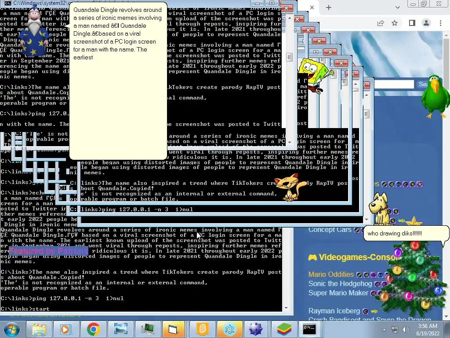
Task: Open the orange highlighted window taskbar button
Action: coord(174,329)
